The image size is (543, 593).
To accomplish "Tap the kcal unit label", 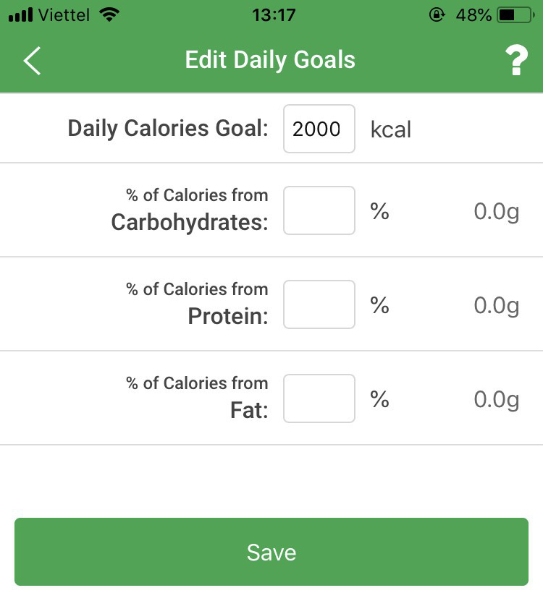I will (390, 129).
